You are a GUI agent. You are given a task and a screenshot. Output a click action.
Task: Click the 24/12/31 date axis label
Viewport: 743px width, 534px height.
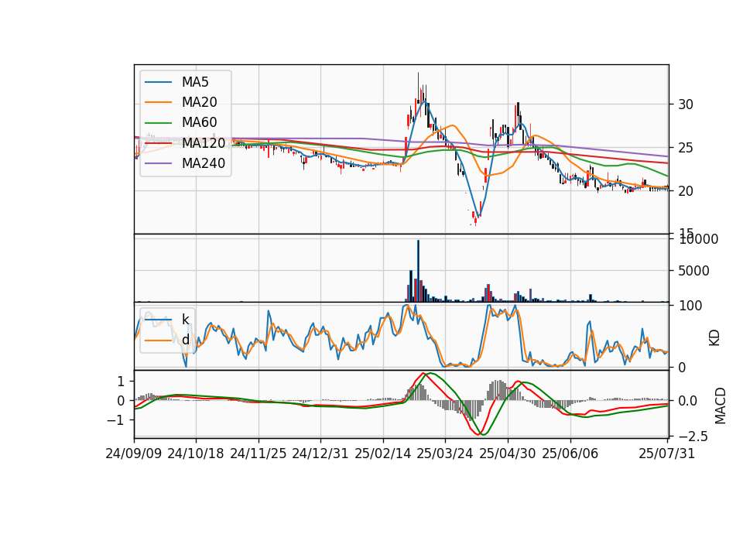320,454
